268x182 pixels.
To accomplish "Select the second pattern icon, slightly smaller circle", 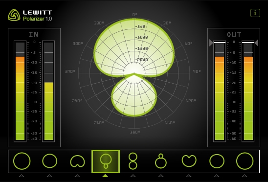I will coord(49,161).
